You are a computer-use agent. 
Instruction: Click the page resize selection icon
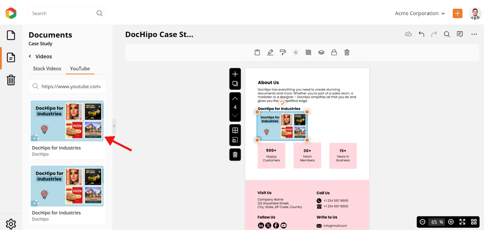coord(235,140)
